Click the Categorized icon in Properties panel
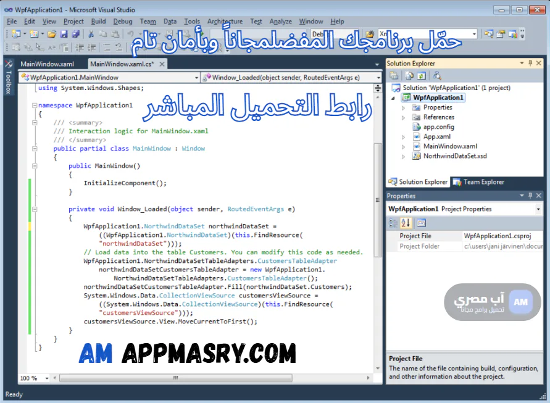550x403 pixels. (x=393, y=223)
